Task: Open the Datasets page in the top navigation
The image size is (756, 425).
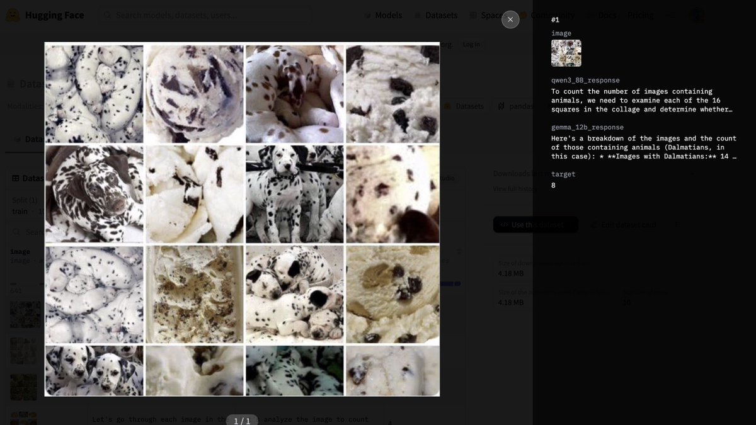Action: [x=435, y=15]
